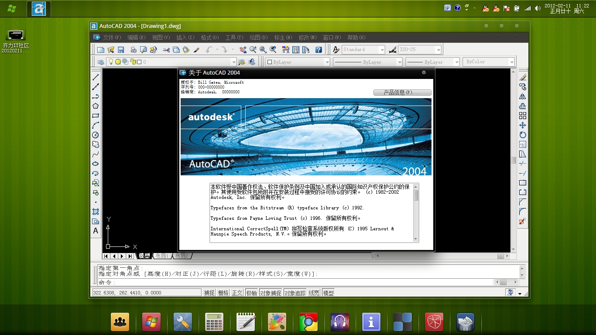The image size is (596, 335).
Task: Select the Ellipse draw tool
Action: pos(96,164)
